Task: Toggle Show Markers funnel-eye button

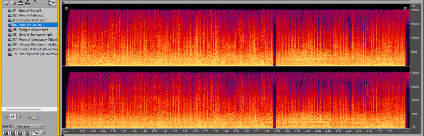Action: [x=35, y=133]
